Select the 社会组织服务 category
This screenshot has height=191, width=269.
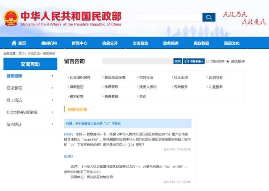coord(80,77)
